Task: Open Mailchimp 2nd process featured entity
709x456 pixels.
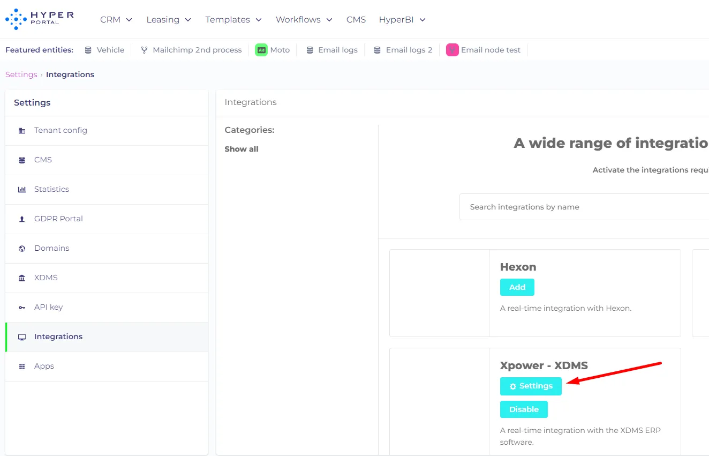Action: coord(191,50)
